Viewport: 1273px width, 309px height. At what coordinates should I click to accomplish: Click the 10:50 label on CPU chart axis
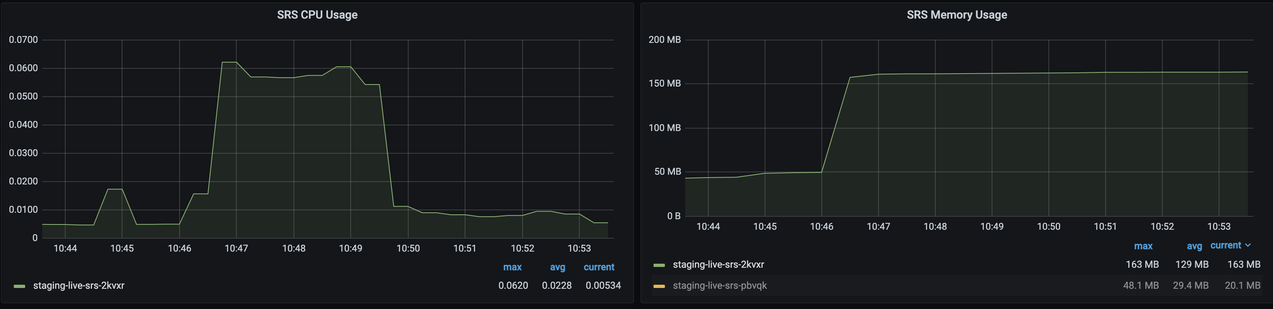[x=408, y=248]
